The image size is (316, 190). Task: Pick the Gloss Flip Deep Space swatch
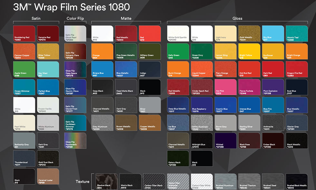(x=75, y=70)
